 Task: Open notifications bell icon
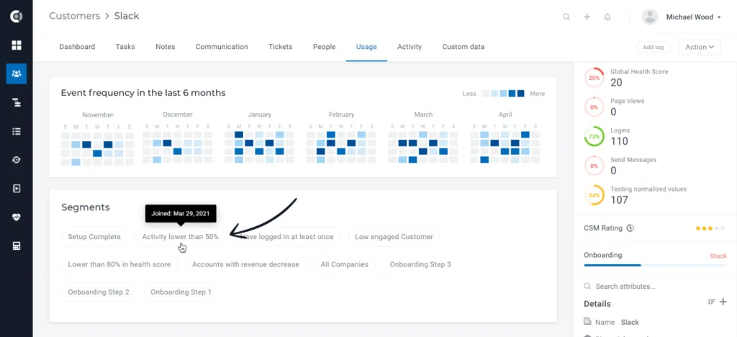pos(607,17)
